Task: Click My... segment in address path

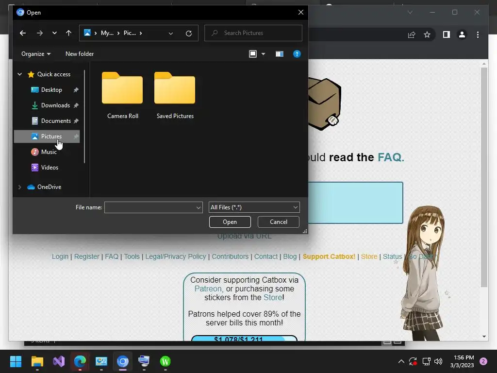Action: coord(107,33)
